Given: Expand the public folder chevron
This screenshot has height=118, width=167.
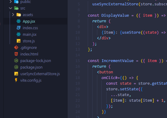Looking at the screenshot, I should (x=11, y=1).
